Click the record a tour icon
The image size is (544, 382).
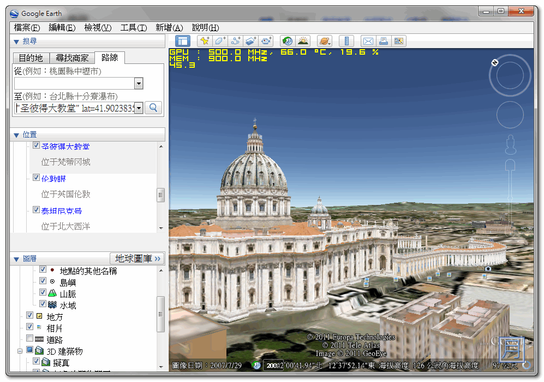[x=266, y=41]
